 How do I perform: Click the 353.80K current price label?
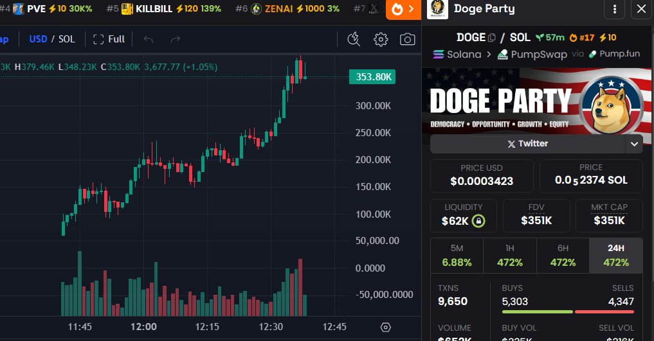coord(372,77)
